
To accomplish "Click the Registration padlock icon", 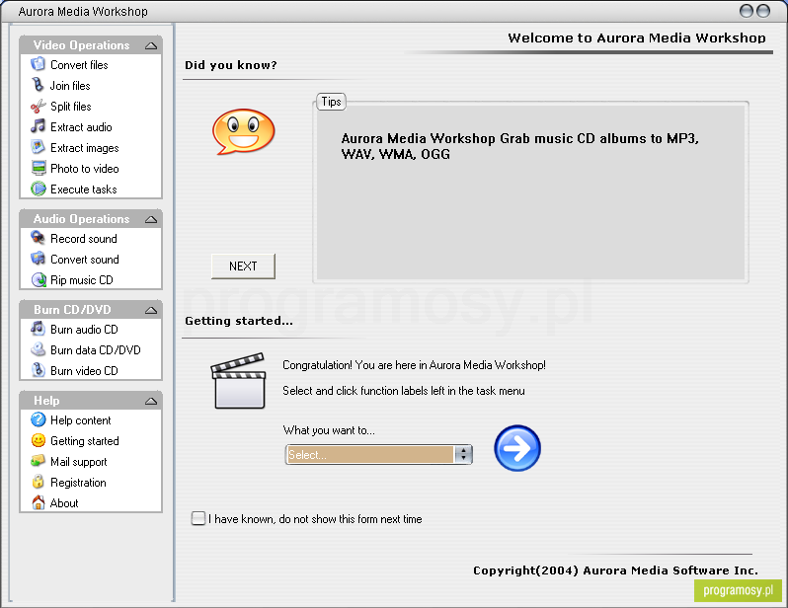I will point(39,482).
